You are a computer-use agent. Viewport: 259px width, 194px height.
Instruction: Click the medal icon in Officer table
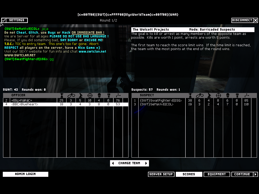(109, 95)
